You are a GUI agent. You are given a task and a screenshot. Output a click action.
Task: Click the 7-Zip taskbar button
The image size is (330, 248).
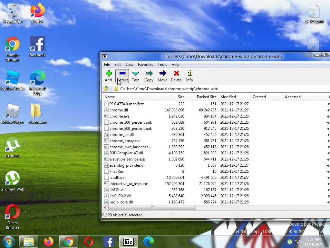coord(129,242)
